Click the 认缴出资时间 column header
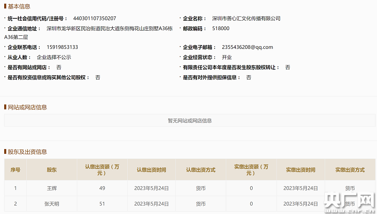This screenshot has width=377, height=214. point(151,170)
